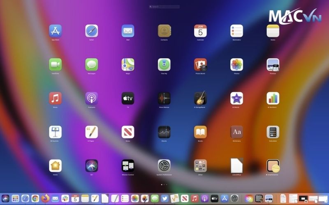Open Podcasts in the Launchpad grid
This screenshot has width=329, height=205.
tap(92, 98)
